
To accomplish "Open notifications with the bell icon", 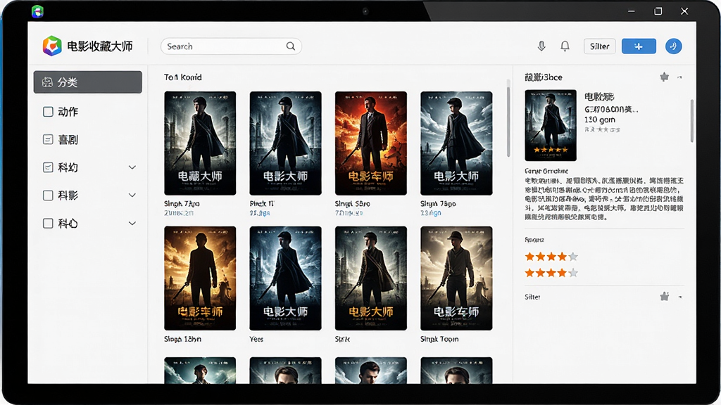I will tap(565, 46).
